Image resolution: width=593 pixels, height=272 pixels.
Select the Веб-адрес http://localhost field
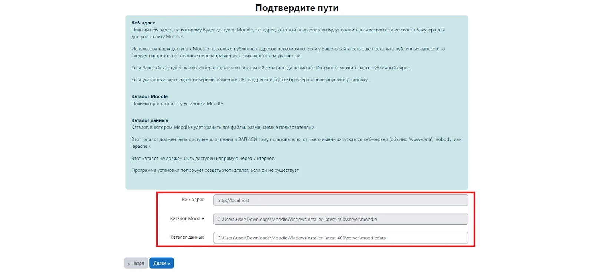pyautogui.click(x=341, y=200)
